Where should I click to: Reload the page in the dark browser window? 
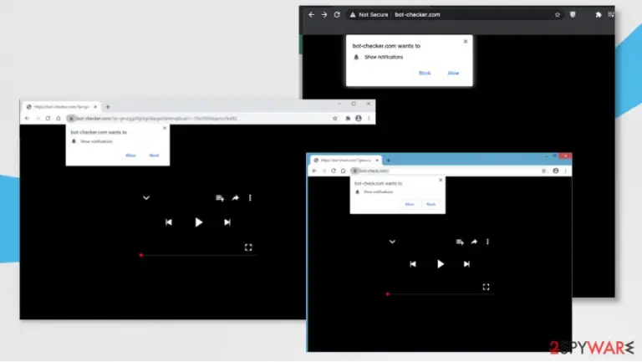click(x=337, y=15)
